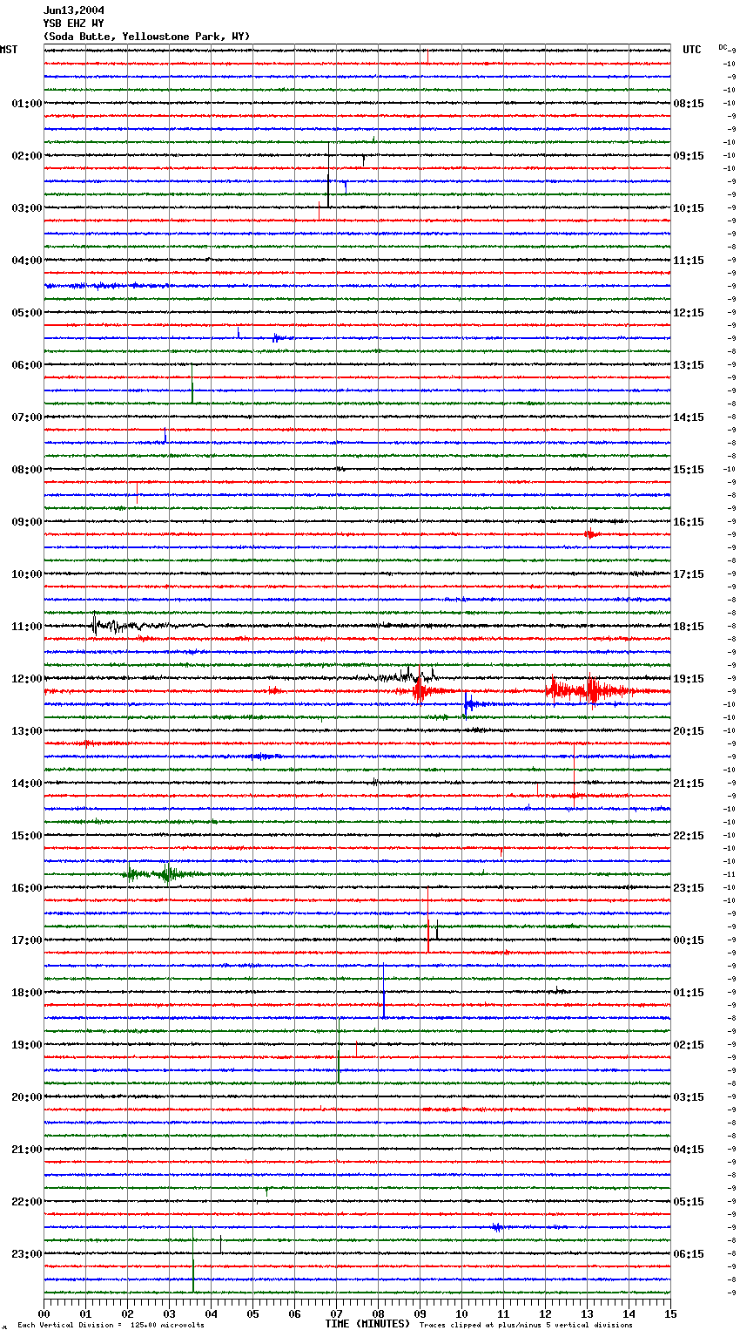Click the "15:15" UTC time label
Viewport: 740px width, 1337px height.
click(x=689, y=470)
